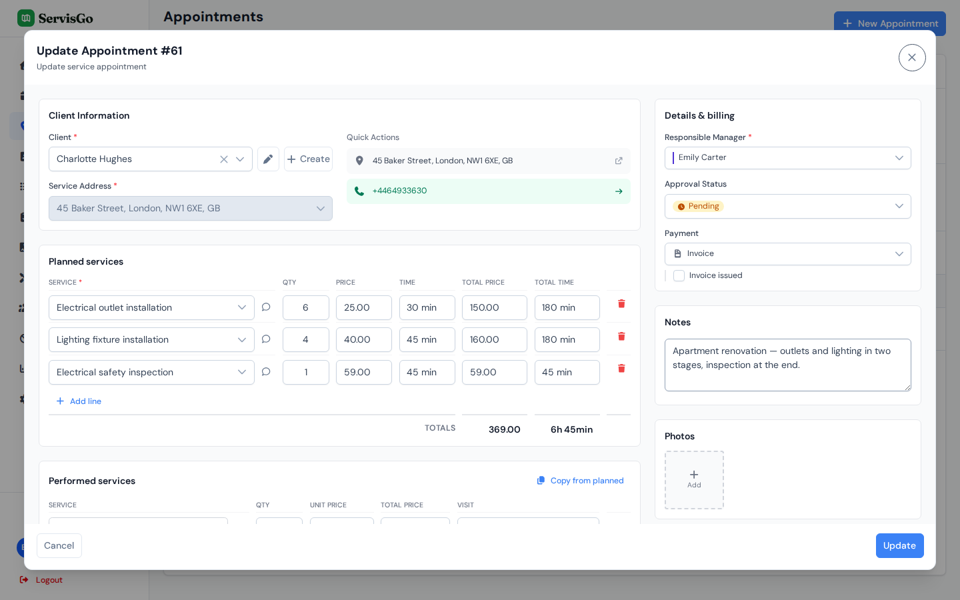
Task: Click the 6h 45min total time
Action: tap(572, 430)
